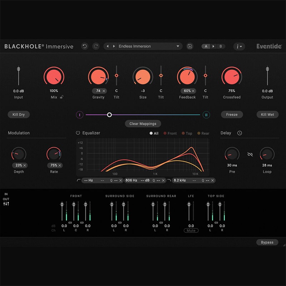
Task: Click the Modulation Depth knob
Action: point(19,154)
